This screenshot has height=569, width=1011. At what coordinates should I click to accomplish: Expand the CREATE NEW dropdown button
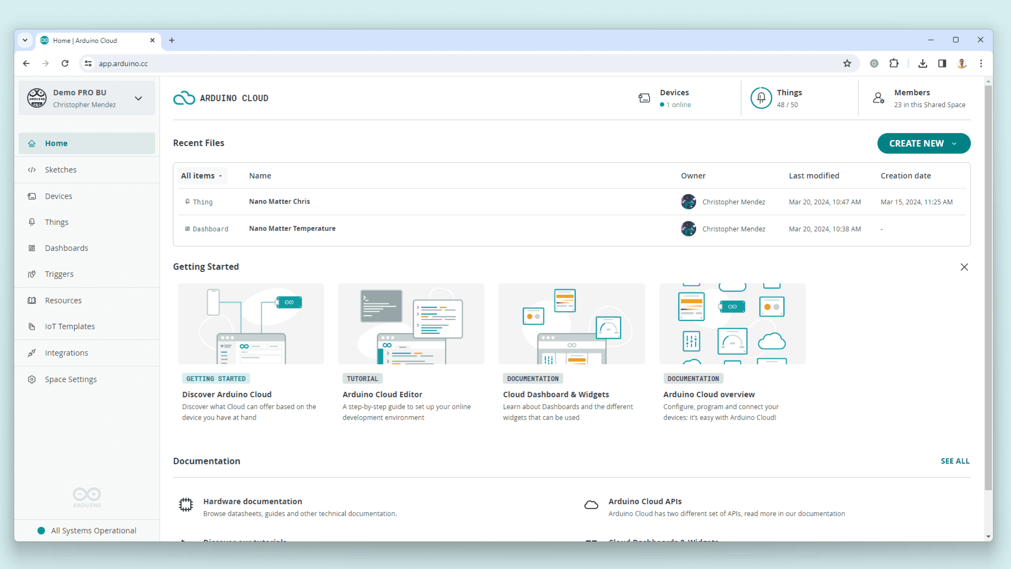coord(924,143)
